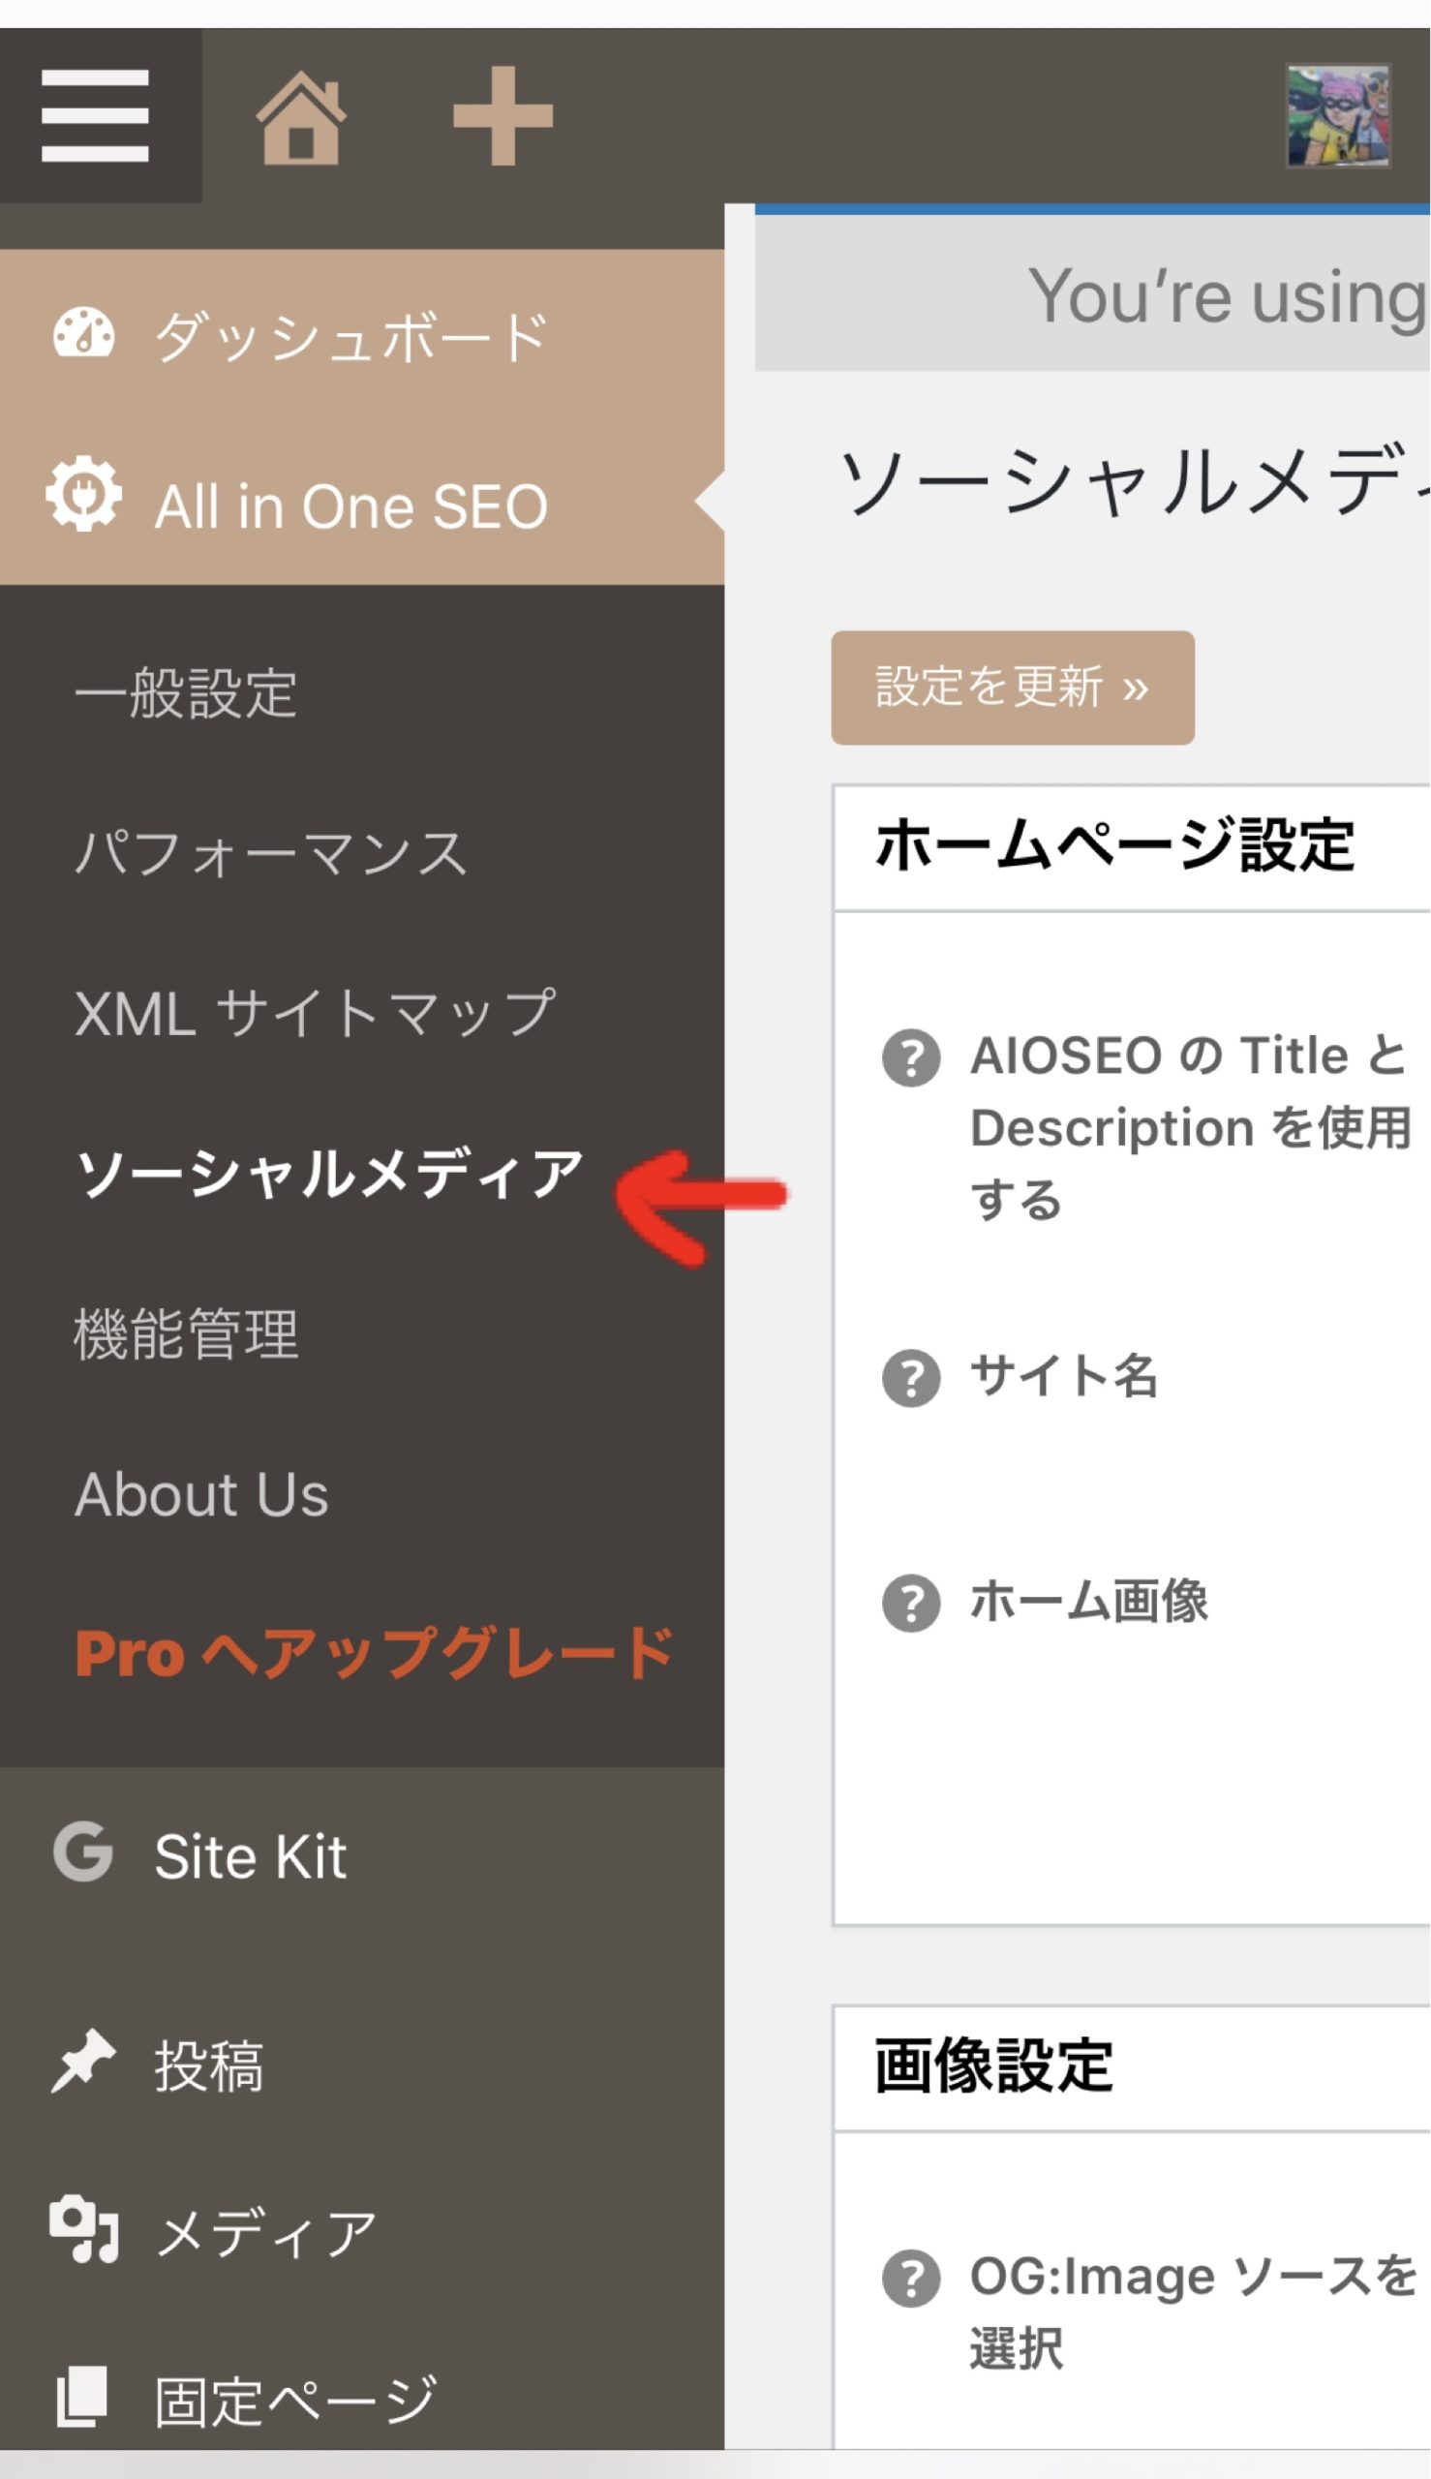Screen dimensions: 1431x2479
Task: Open XML サイトマップ submenu item
Action: [316, 1013]
